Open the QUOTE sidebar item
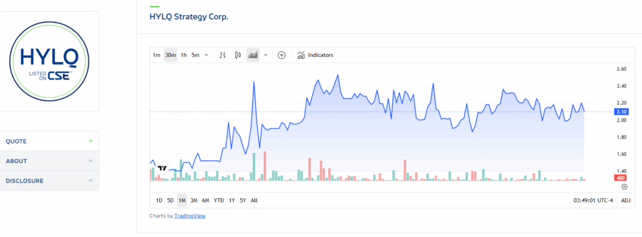Image resolution: width=642 pixels, height=237 pixels. [x=49, y=141]
